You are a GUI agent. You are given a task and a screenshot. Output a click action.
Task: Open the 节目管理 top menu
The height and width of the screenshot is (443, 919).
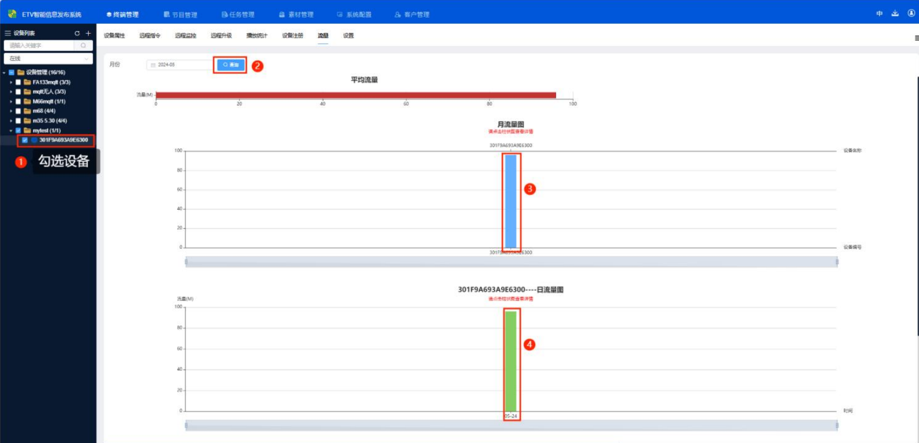coord(181,15)
